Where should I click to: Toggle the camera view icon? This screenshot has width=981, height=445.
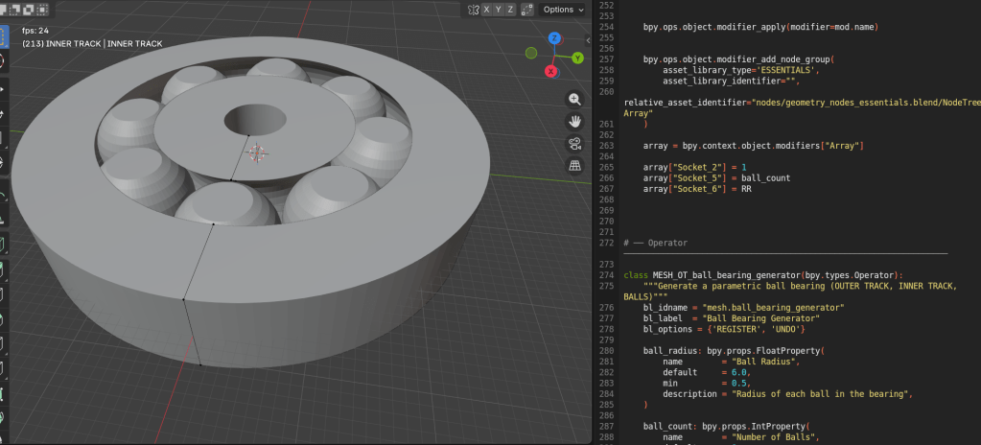pos(574,144)
